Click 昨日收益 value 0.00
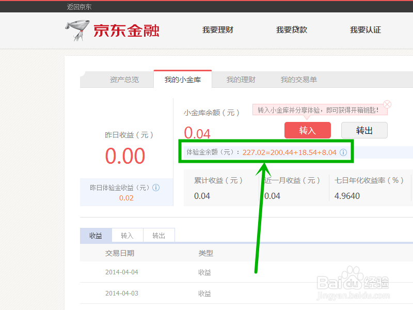 coord(125,156)
